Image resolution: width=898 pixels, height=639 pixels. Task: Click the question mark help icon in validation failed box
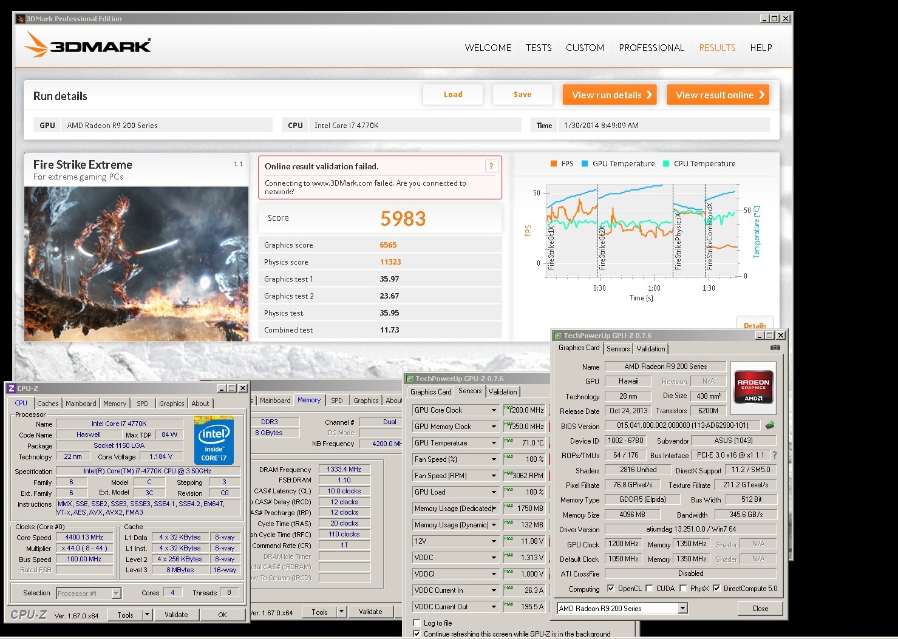[x=491, y=166]
